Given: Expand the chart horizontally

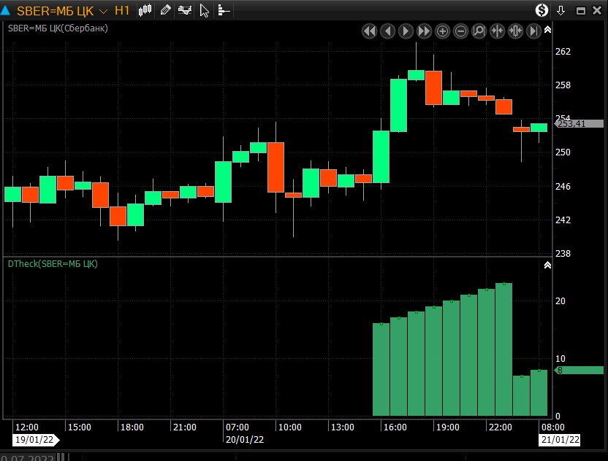Looking at the screenshot, I should [x=516, y=31].
